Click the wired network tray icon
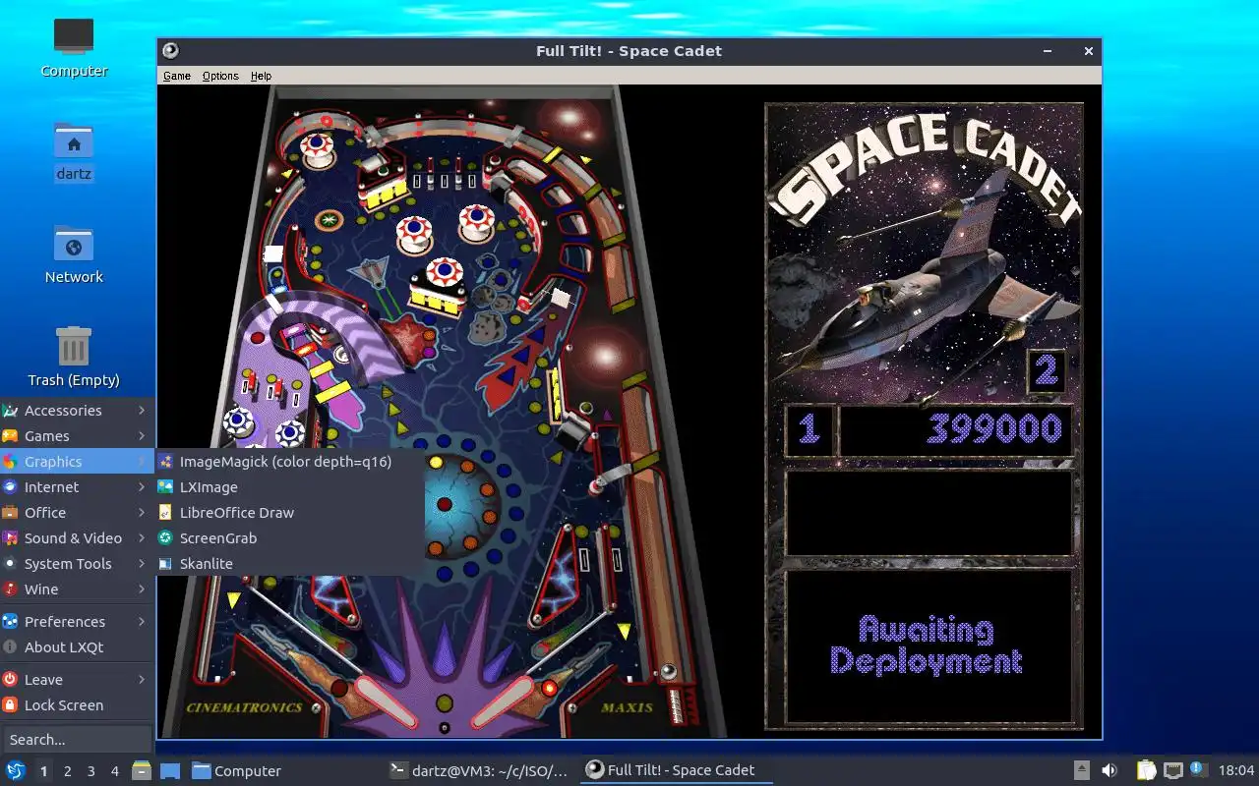1259x786 pixels. [x=1172, y=771]
